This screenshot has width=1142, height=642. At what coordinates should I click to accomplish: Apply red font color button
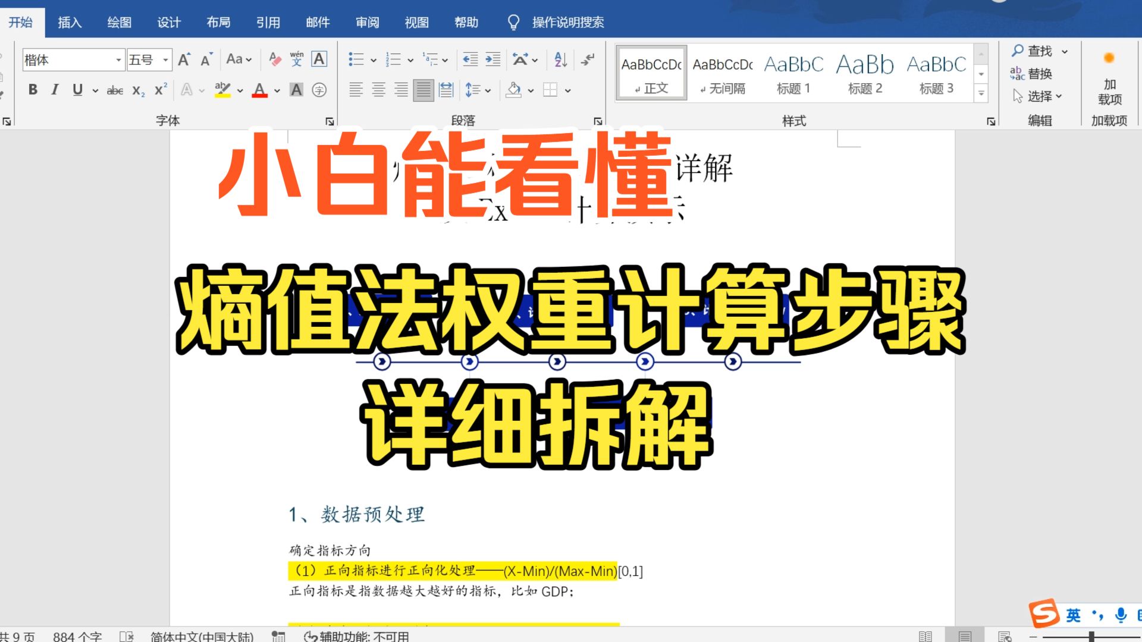click(x=260, y=90)
